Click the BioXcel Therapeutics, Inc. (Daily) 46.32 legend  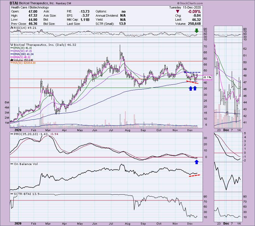click(45, 45)
